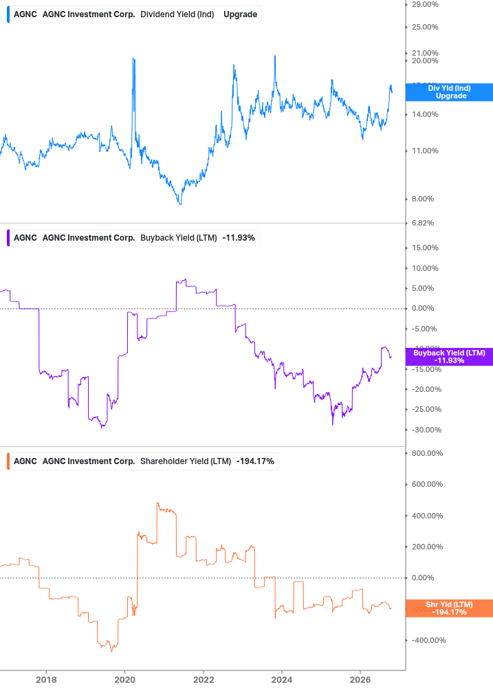Click the -5.00% buyback yield axis label
The width and height of the screenshot is (493, 691).
pos(424,329)
